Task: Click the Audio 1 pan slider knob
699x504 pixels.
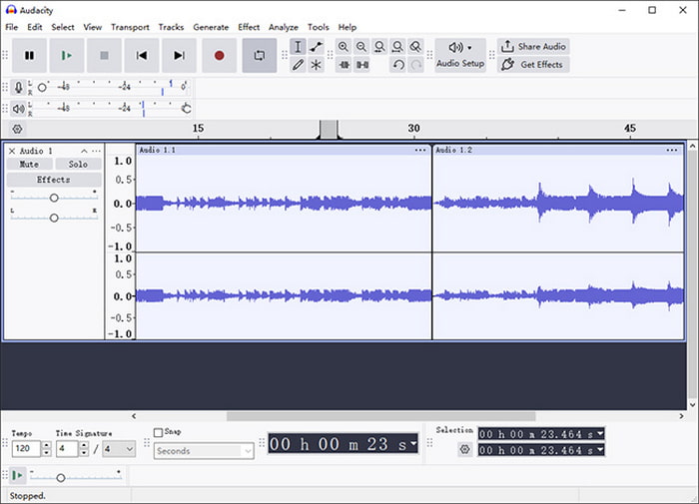Action: pos(54,218)
